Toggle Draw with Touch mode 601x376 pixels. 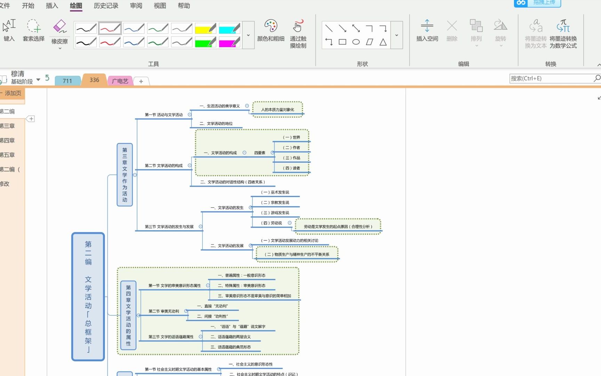pos(298,33)
